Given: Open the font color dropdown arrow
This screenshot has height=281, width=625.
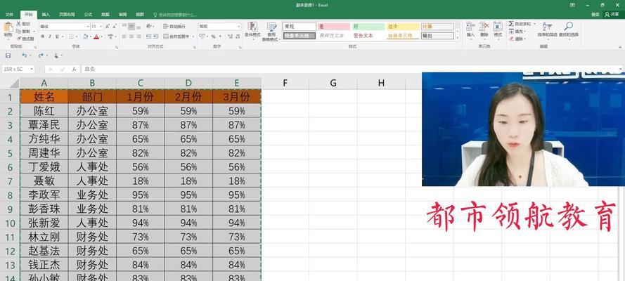Looking at the screenshot, I should click(x=101, y=37).
